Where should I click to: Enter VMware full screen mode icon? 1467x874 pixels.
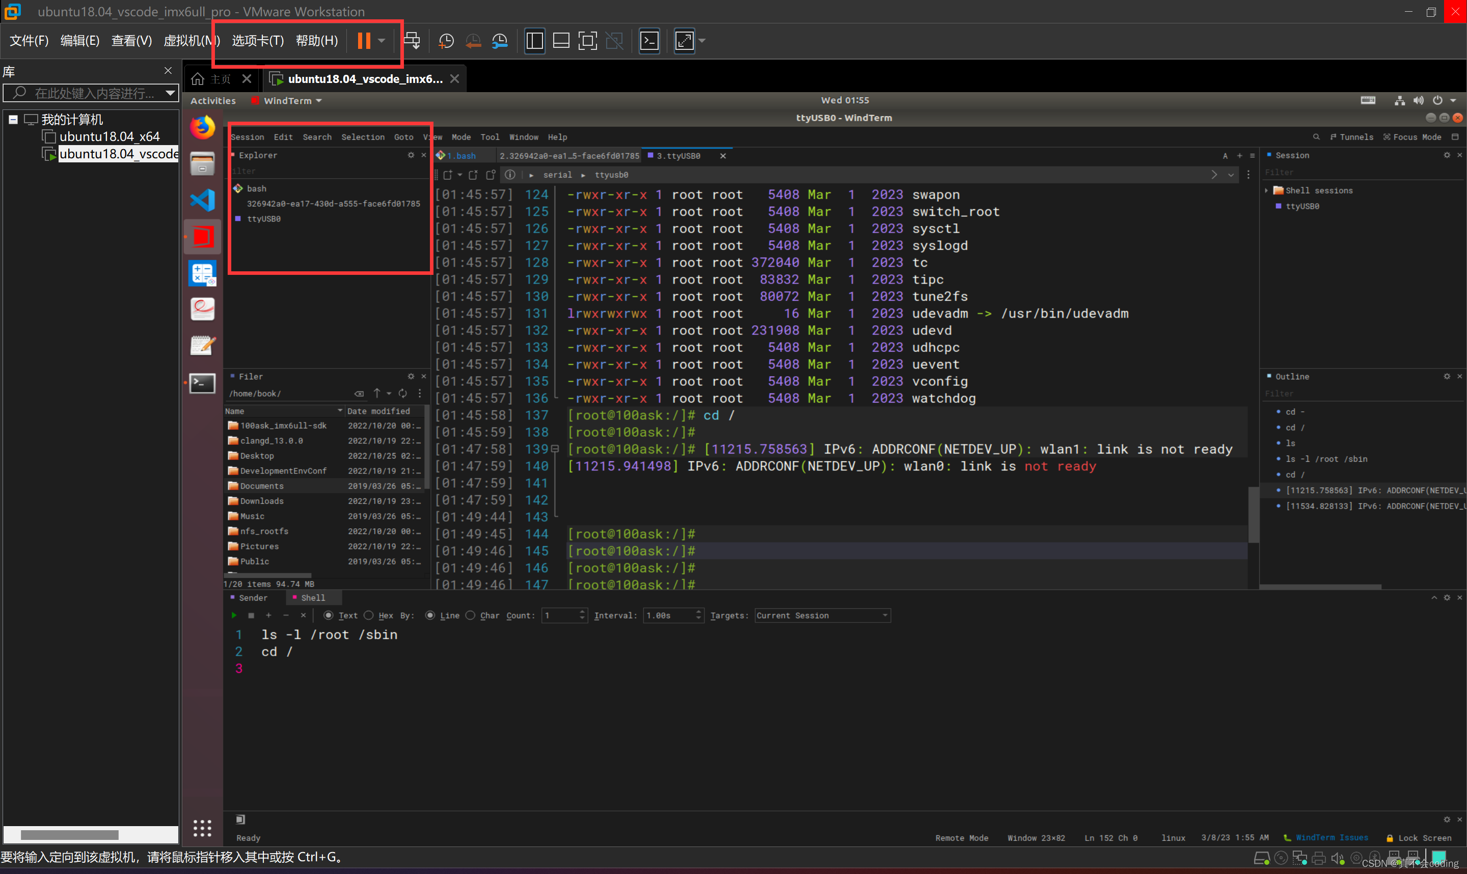(x=587, y=41)
